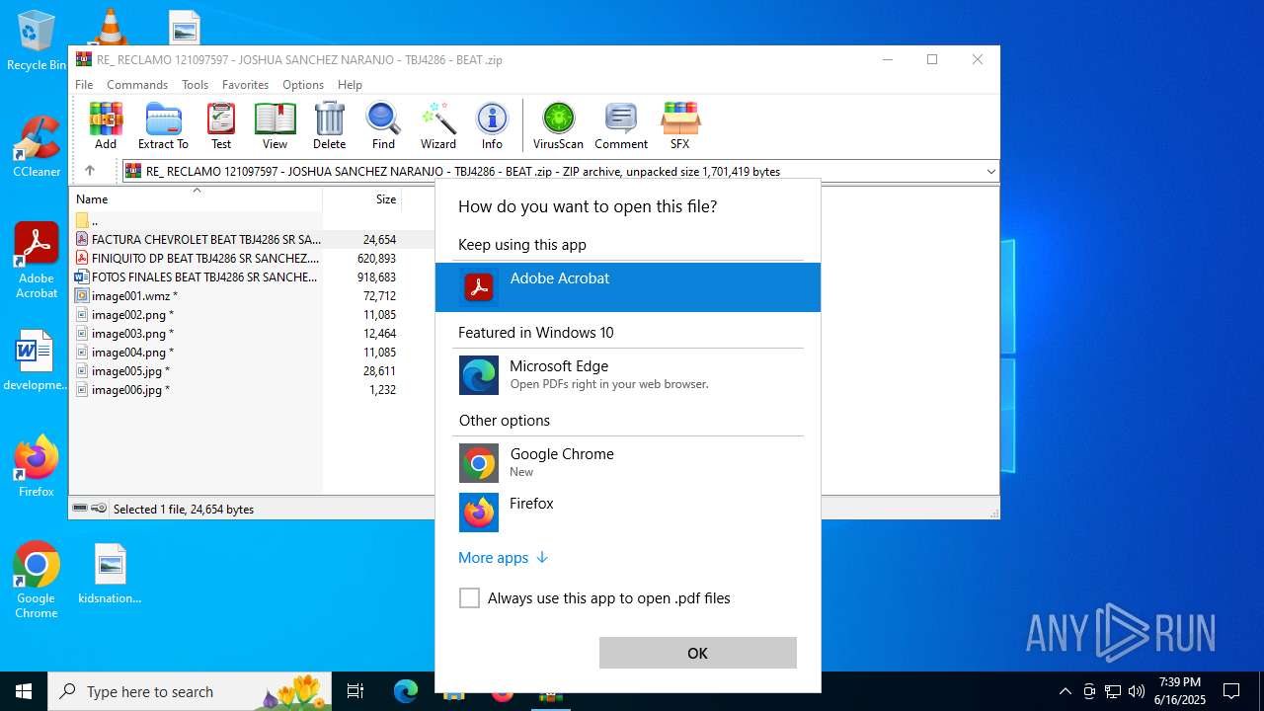Click the Delete trash can icon
This screenshot has width=1264, height=711.
329,125
